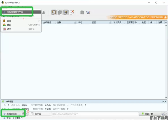Toggle the gray auto-reconnect toolbar button
This screenshot has width=168, height=120.
tap(60, 12)
